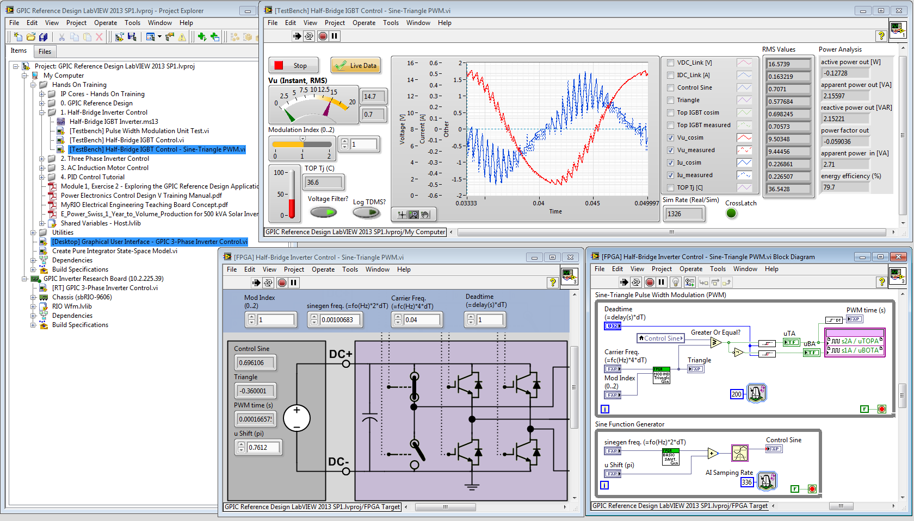Click Run Continuously icon in Block Diagram window
This screenshot has height=521, width=914.
[x=637, y=282]
